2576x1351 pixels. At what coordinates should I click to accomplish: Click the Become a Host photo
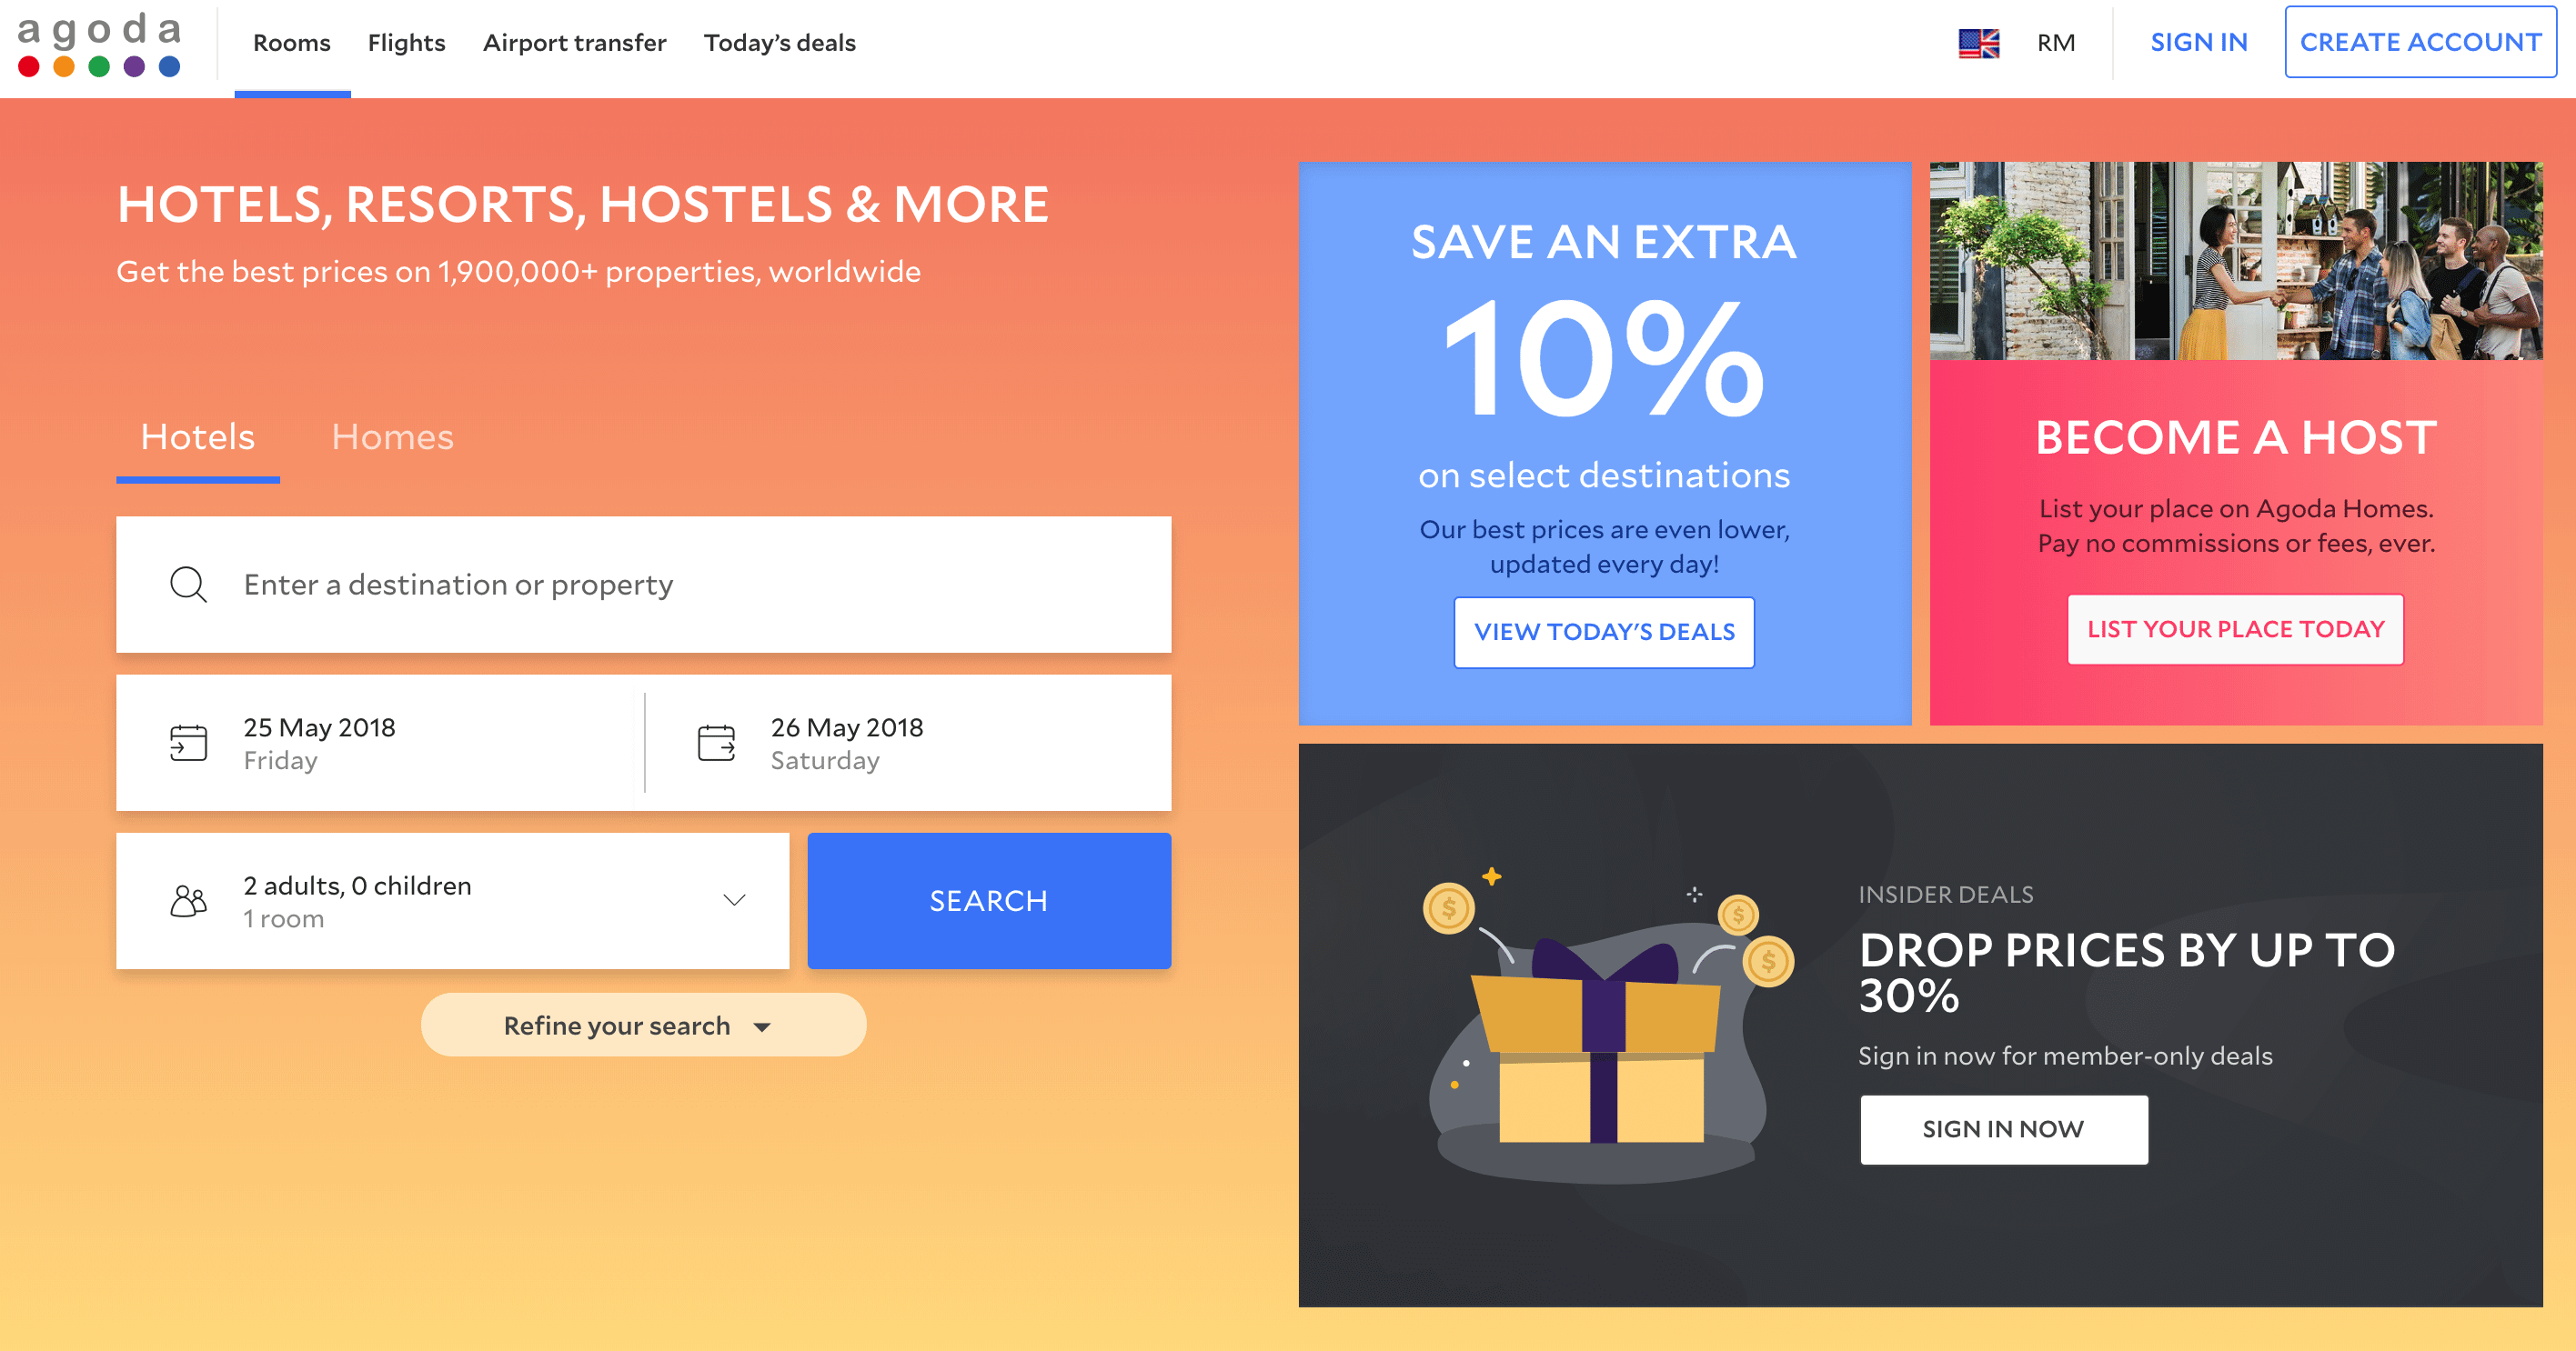coord(2235,261)
